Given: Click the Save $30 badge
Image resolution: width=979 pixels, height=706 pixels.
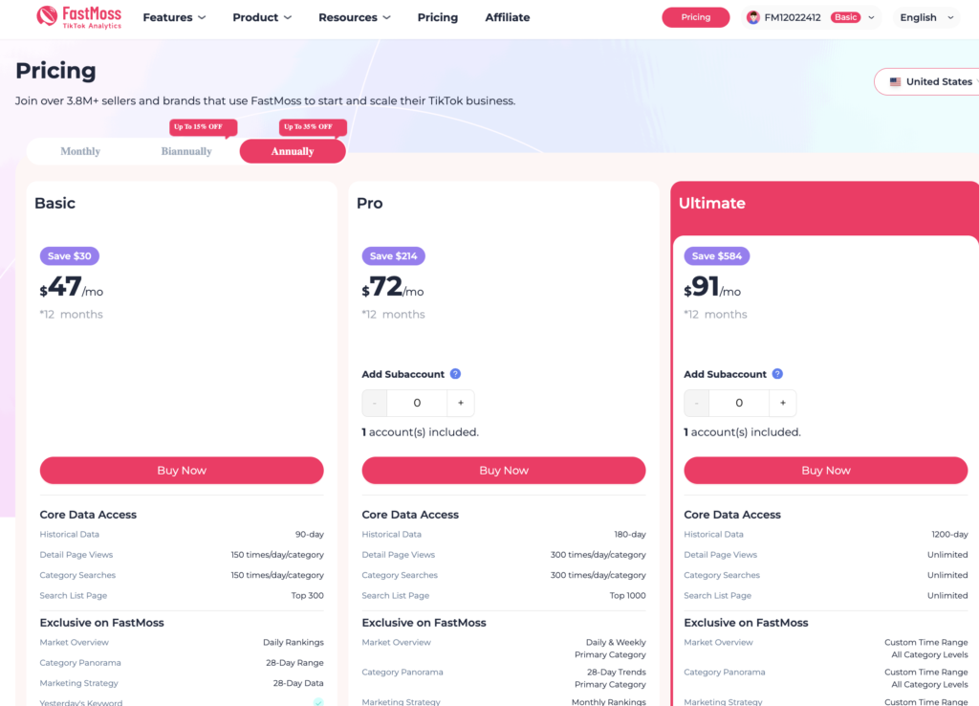Looking at the screenshot, I should click(69, 256).
